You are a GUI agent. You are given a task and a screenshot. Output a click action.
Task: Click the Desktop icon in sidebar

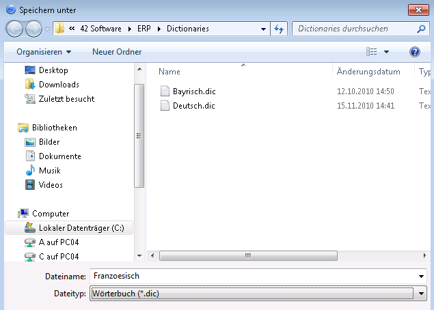30,70
